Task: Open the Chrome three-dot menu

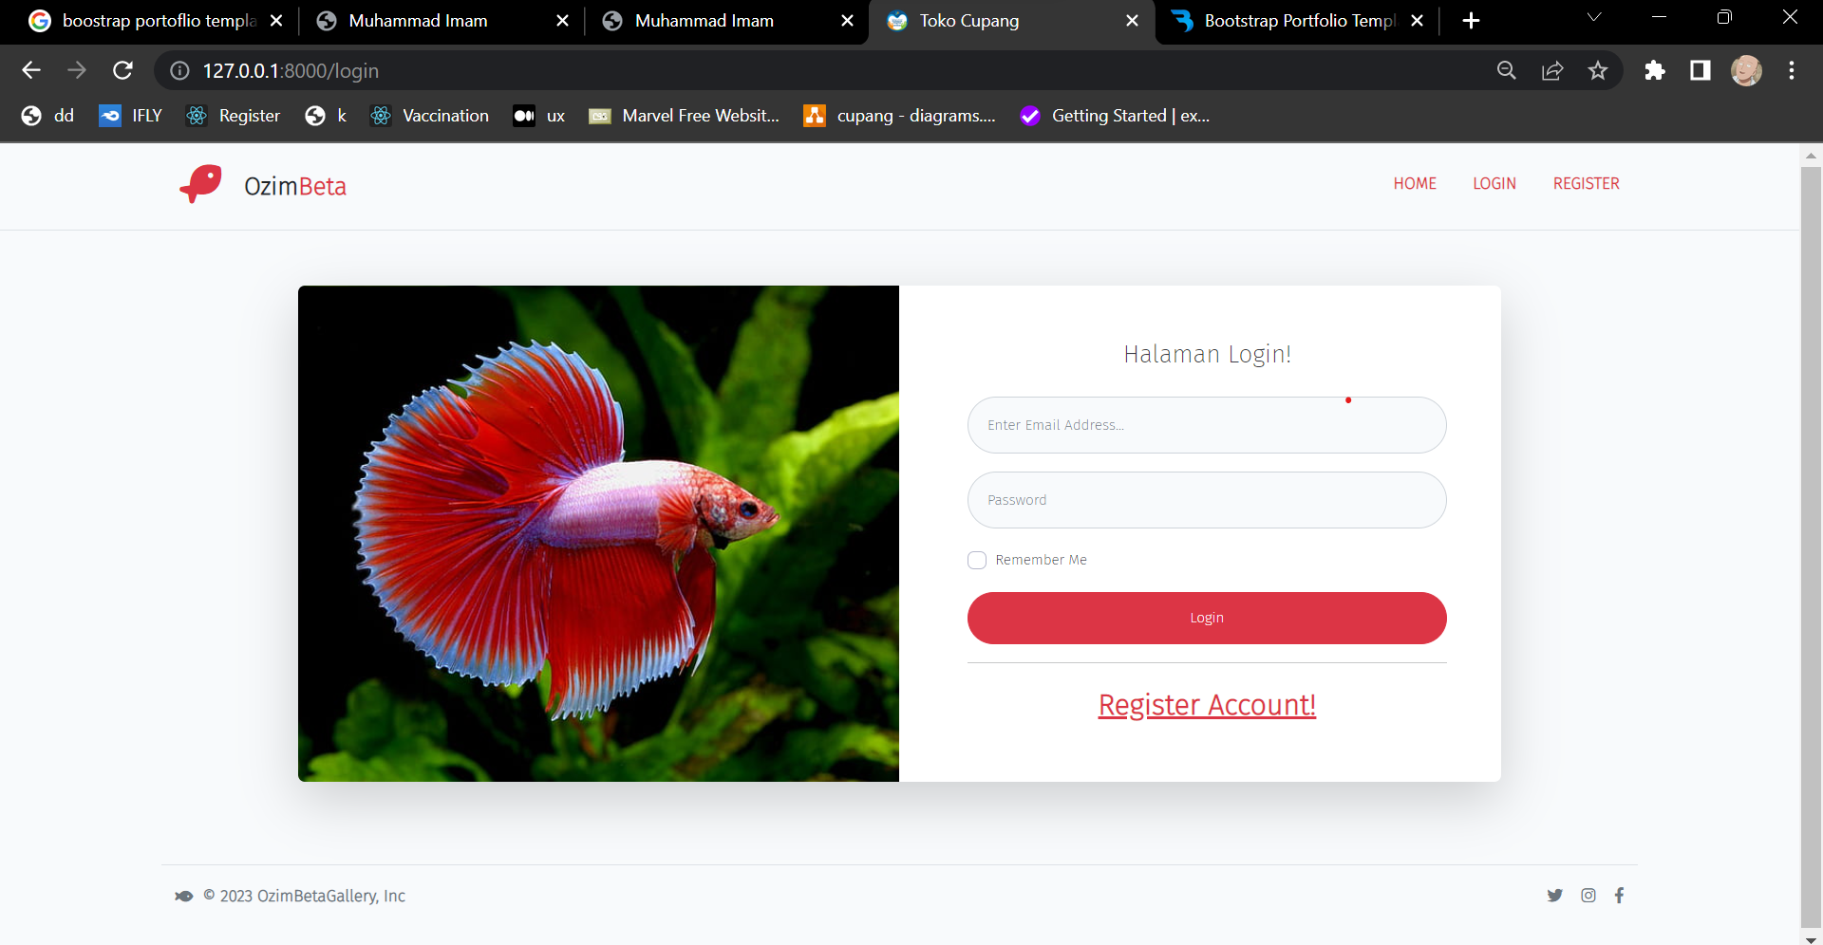Action: pyautogui.click(x=1791, y=71)
